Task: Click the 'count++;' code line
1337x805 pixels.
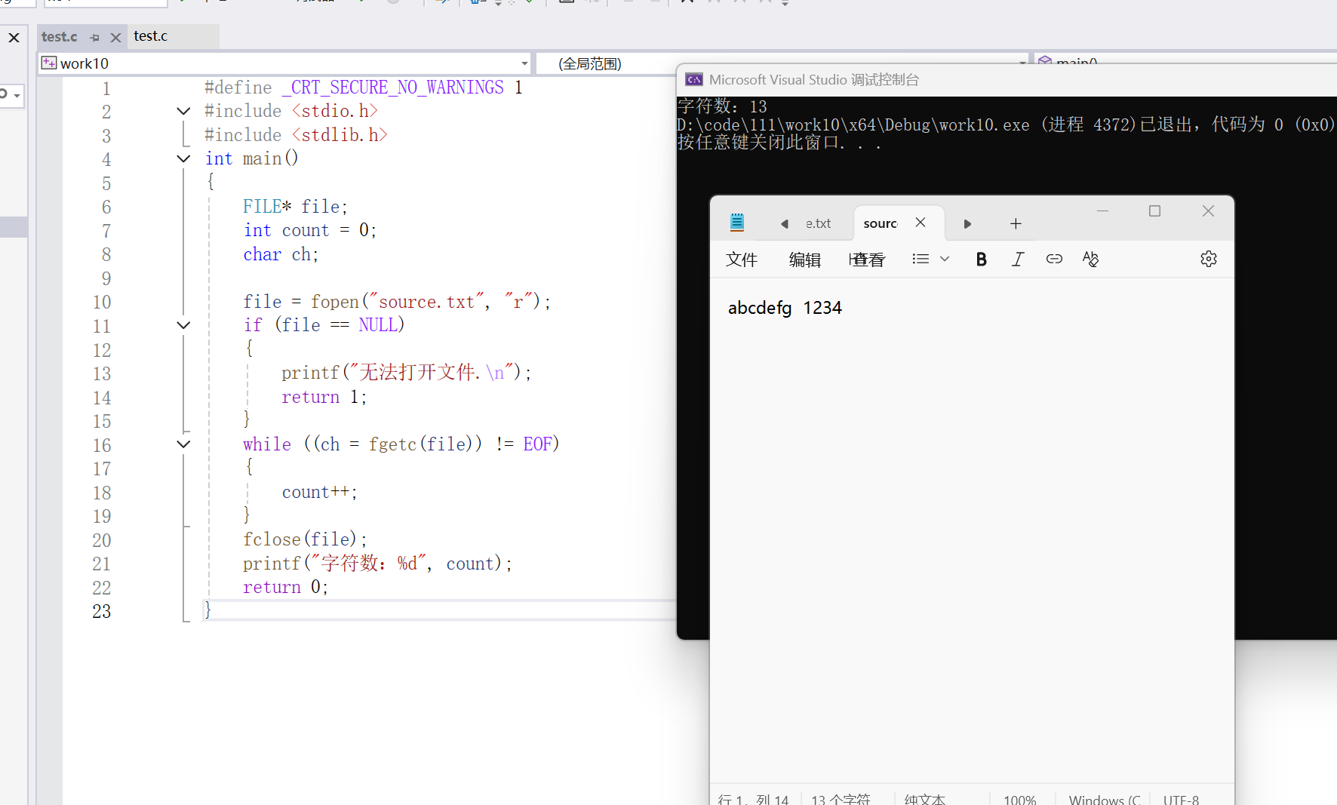Action: pos(319,492)
